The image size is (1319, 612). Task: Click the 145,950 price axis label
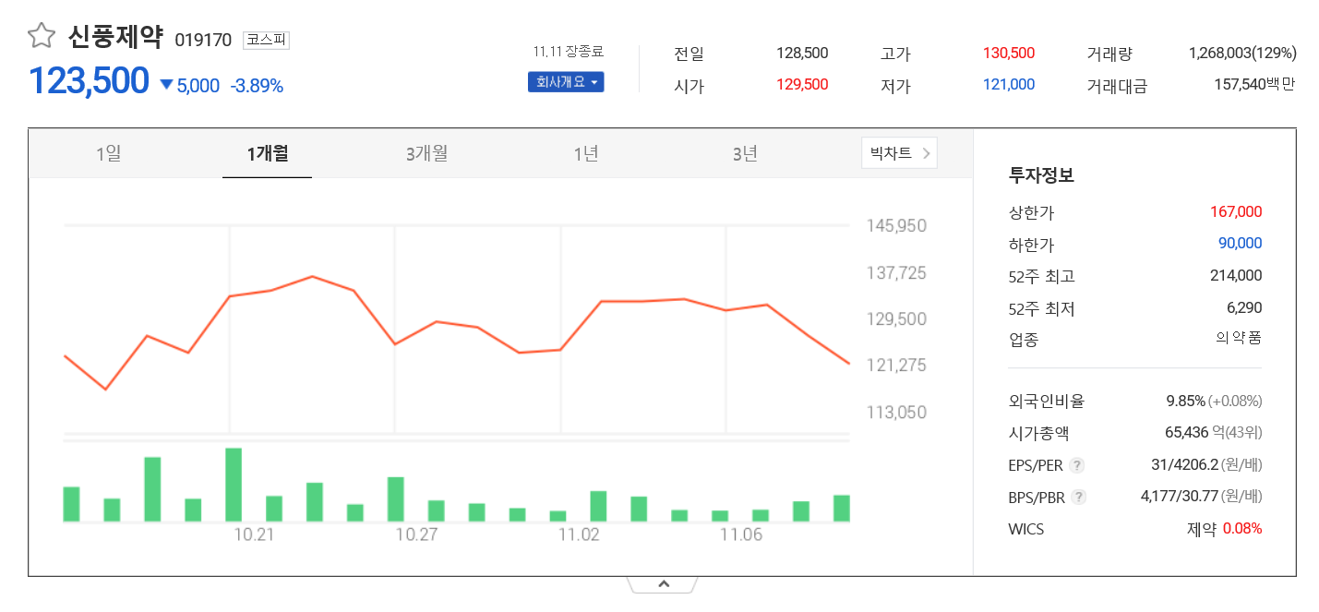(896, 226)
